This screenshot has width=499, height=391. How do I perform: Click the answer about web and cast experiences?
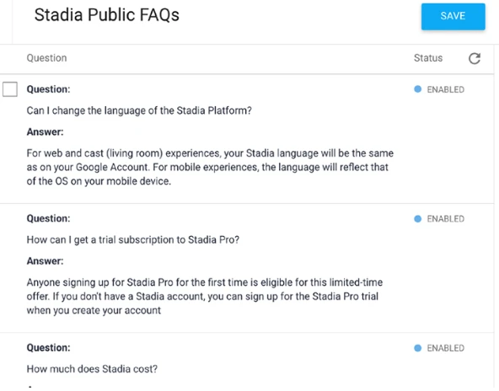coord(210,167)
